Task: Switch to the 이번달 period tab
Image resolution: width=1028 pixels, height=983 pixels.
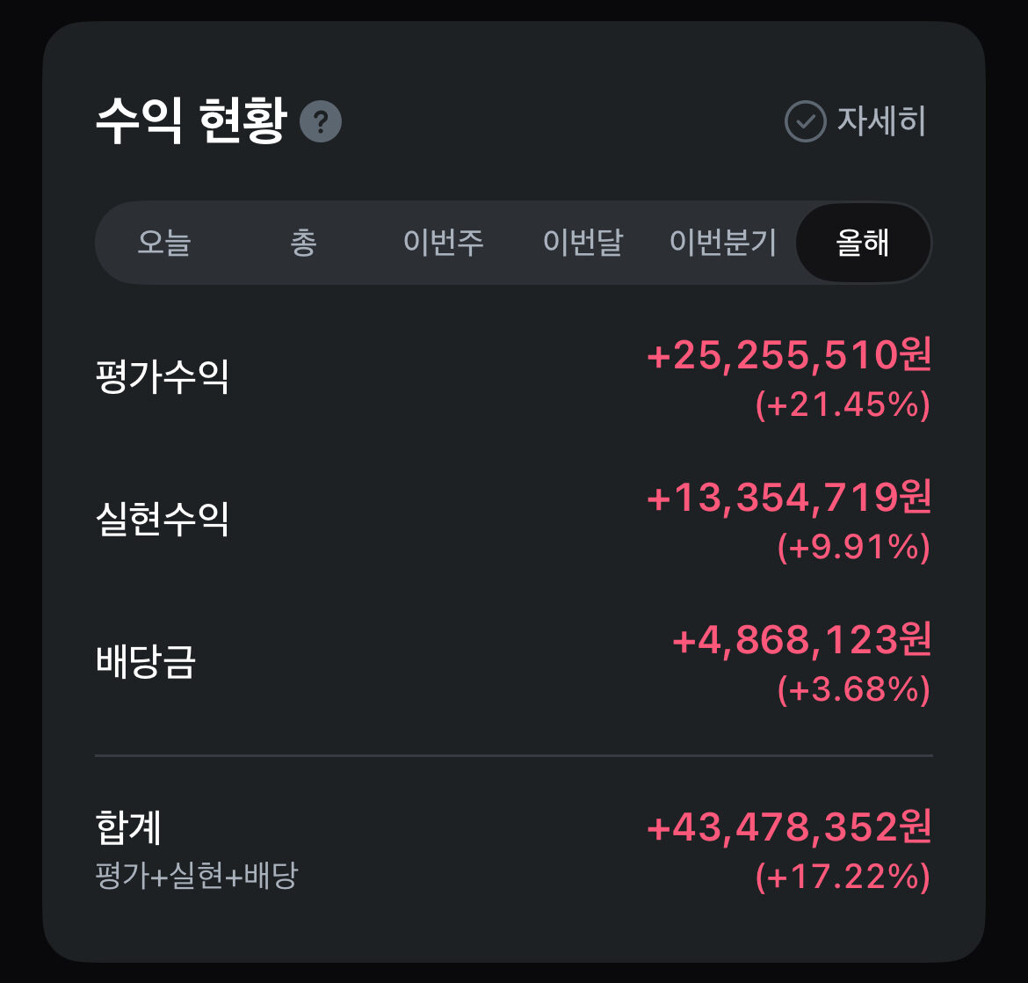Action: pyautogui.click(x=583, y=243)
